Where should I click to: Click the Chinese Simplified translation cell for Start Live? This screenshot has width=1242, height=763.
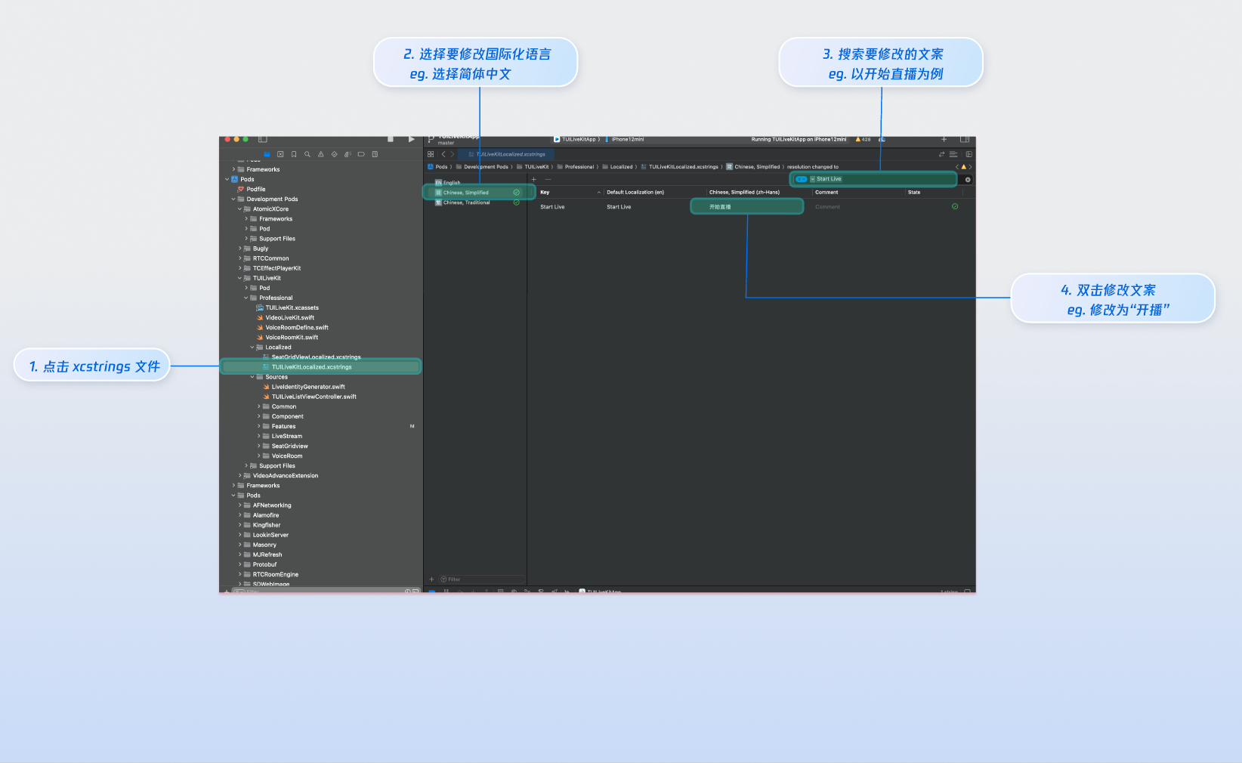coord(746,207)
